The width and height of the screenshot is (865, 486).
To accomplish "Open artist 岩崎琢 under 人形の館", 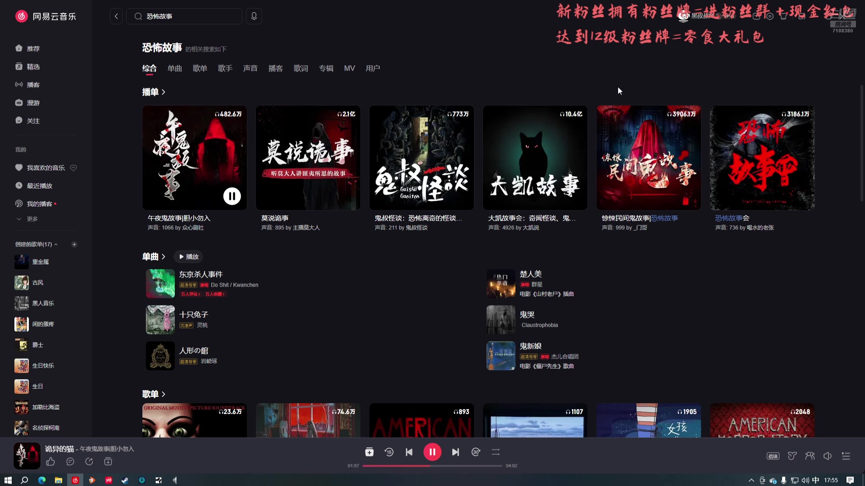I will point(209,361).
